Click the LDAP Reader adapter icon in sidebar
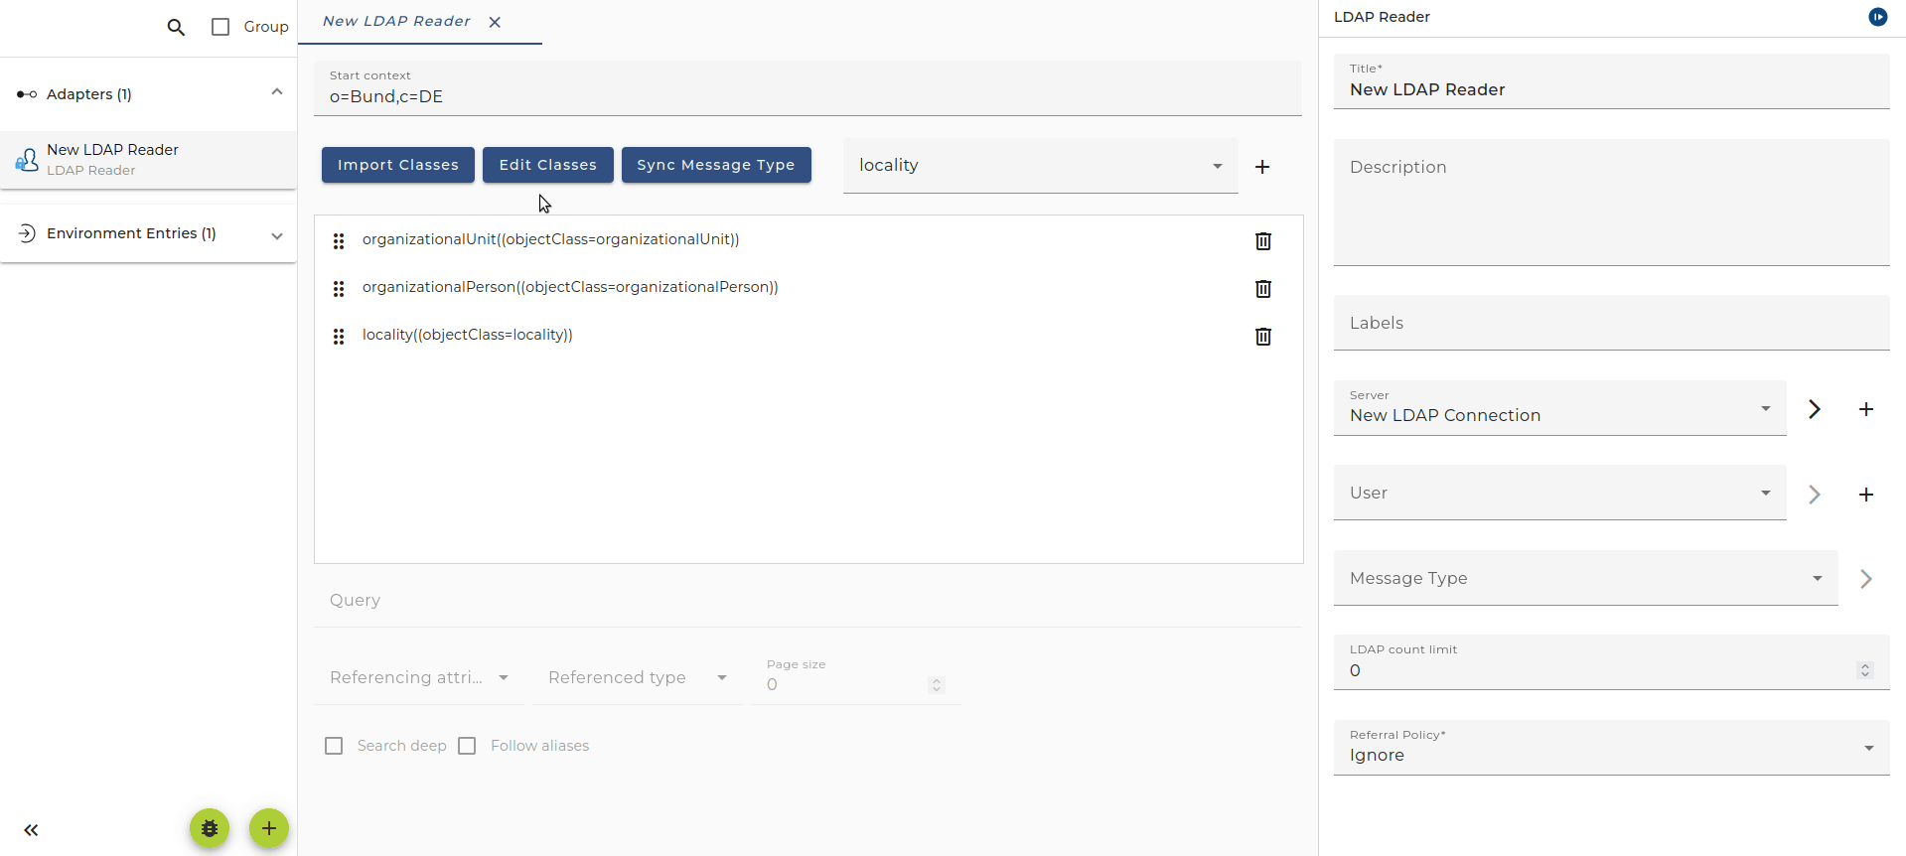 coord(27,159)
